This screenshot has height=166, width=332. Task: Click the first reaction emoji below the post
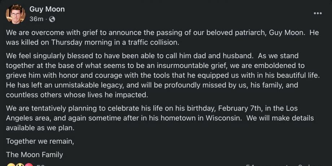point(11,165)
